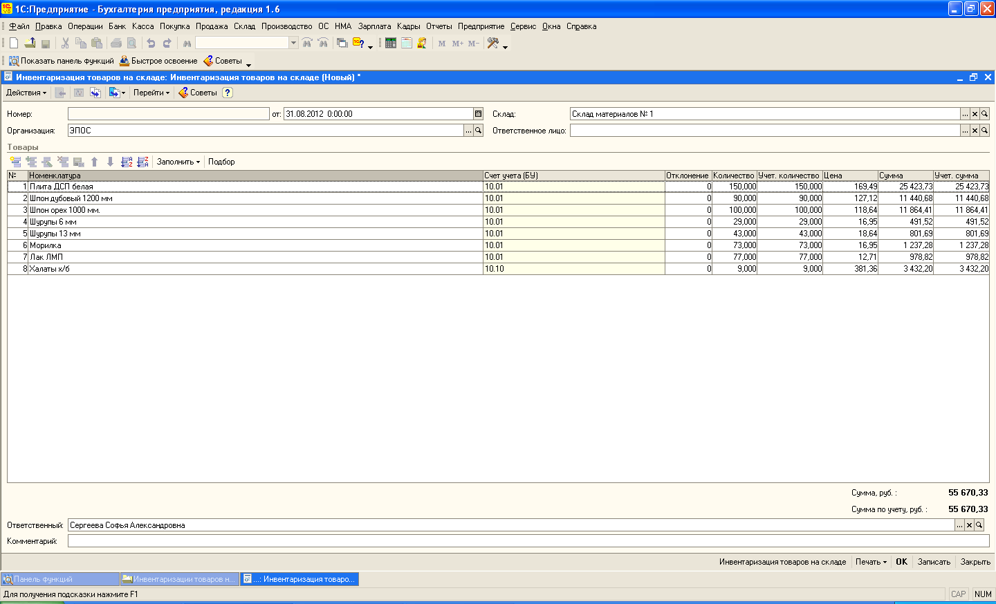
Task: Clear the Ответственное лицо field with X
Action: 975,131
